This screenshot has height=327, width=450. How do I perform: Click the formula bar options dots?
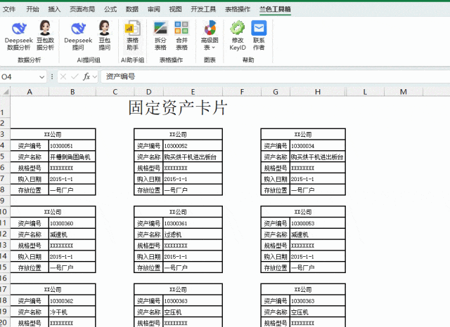point(52,76)
